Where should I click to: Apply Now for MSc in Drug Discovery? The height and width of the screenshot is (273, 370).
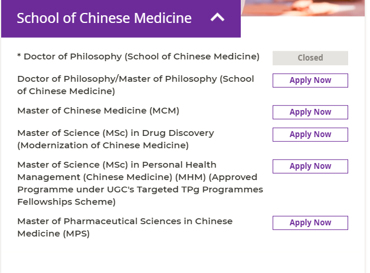[x=310, y=135]
